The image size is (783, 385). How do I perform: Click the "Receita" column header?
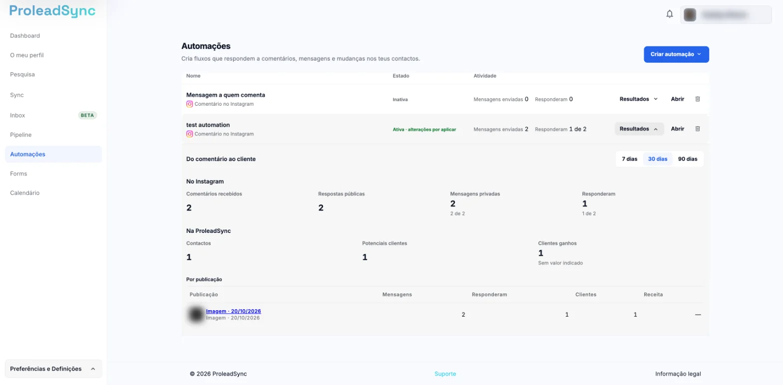[x=653, y=295]
